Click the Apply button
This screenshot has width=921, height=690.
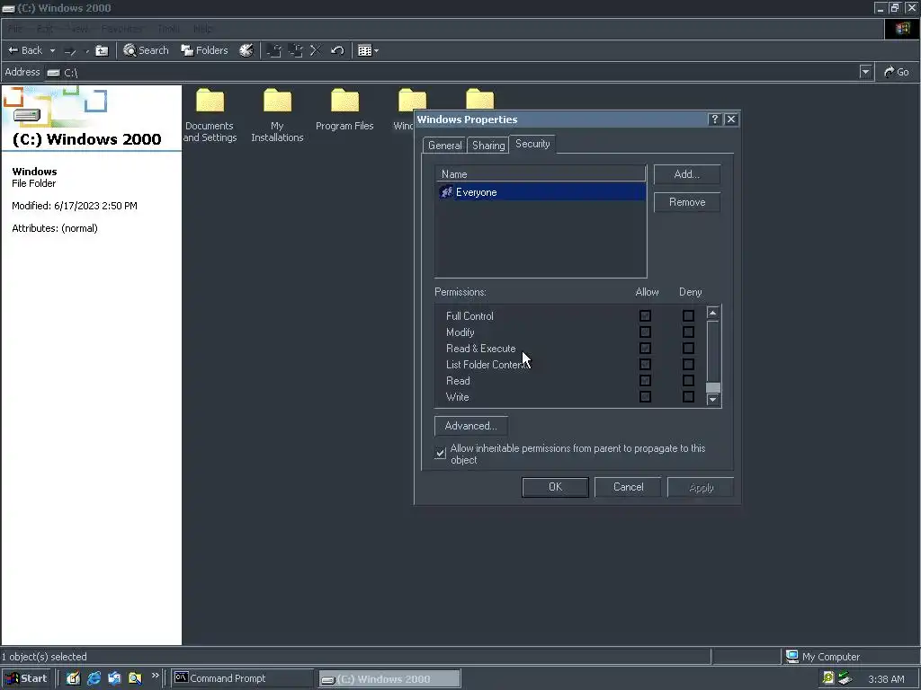(x=701, y=488)
